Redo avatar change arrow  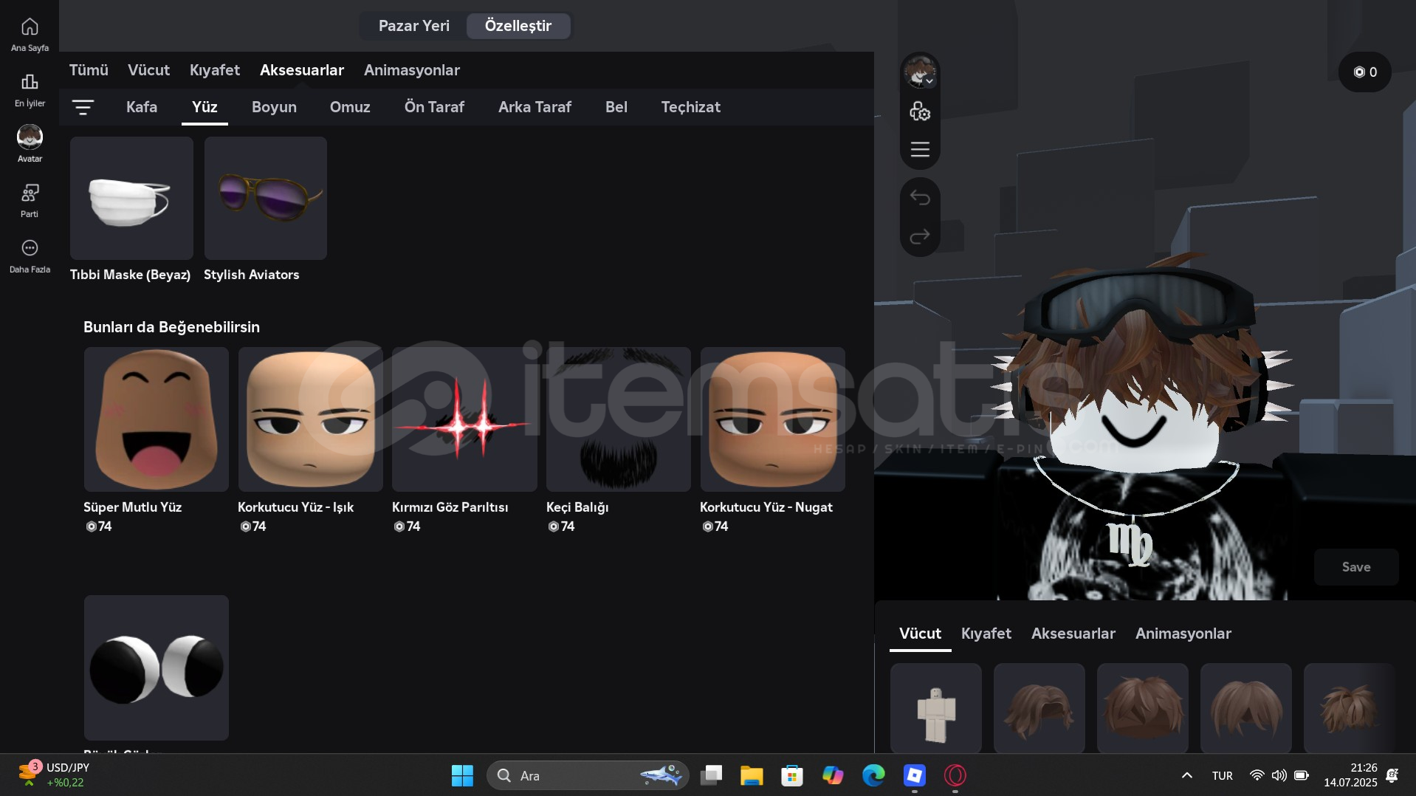coord(920,236)
